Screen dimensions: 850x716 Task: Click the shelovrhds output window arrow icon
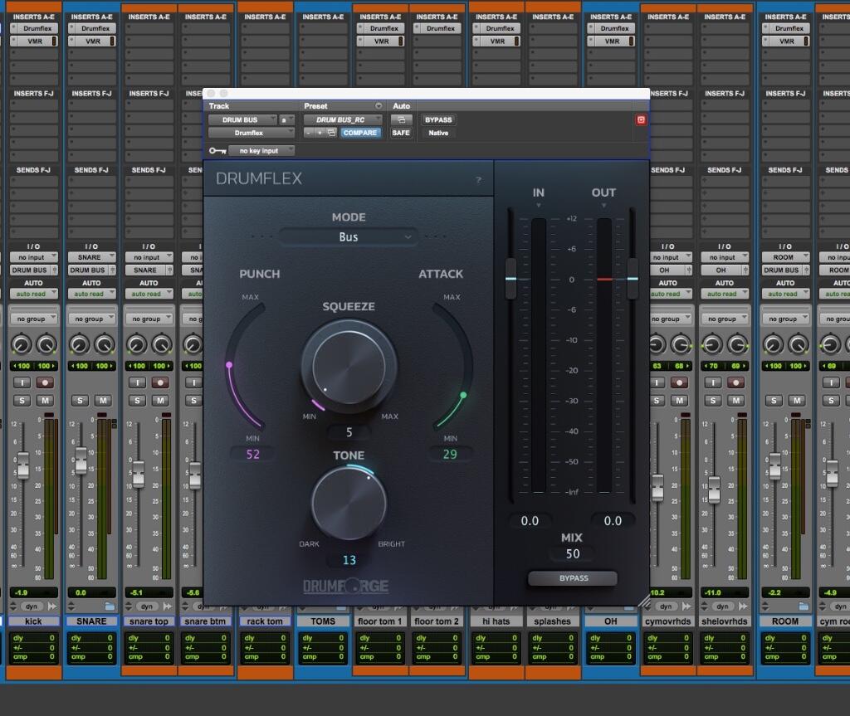pyautogui.click(x=743, y=606)
